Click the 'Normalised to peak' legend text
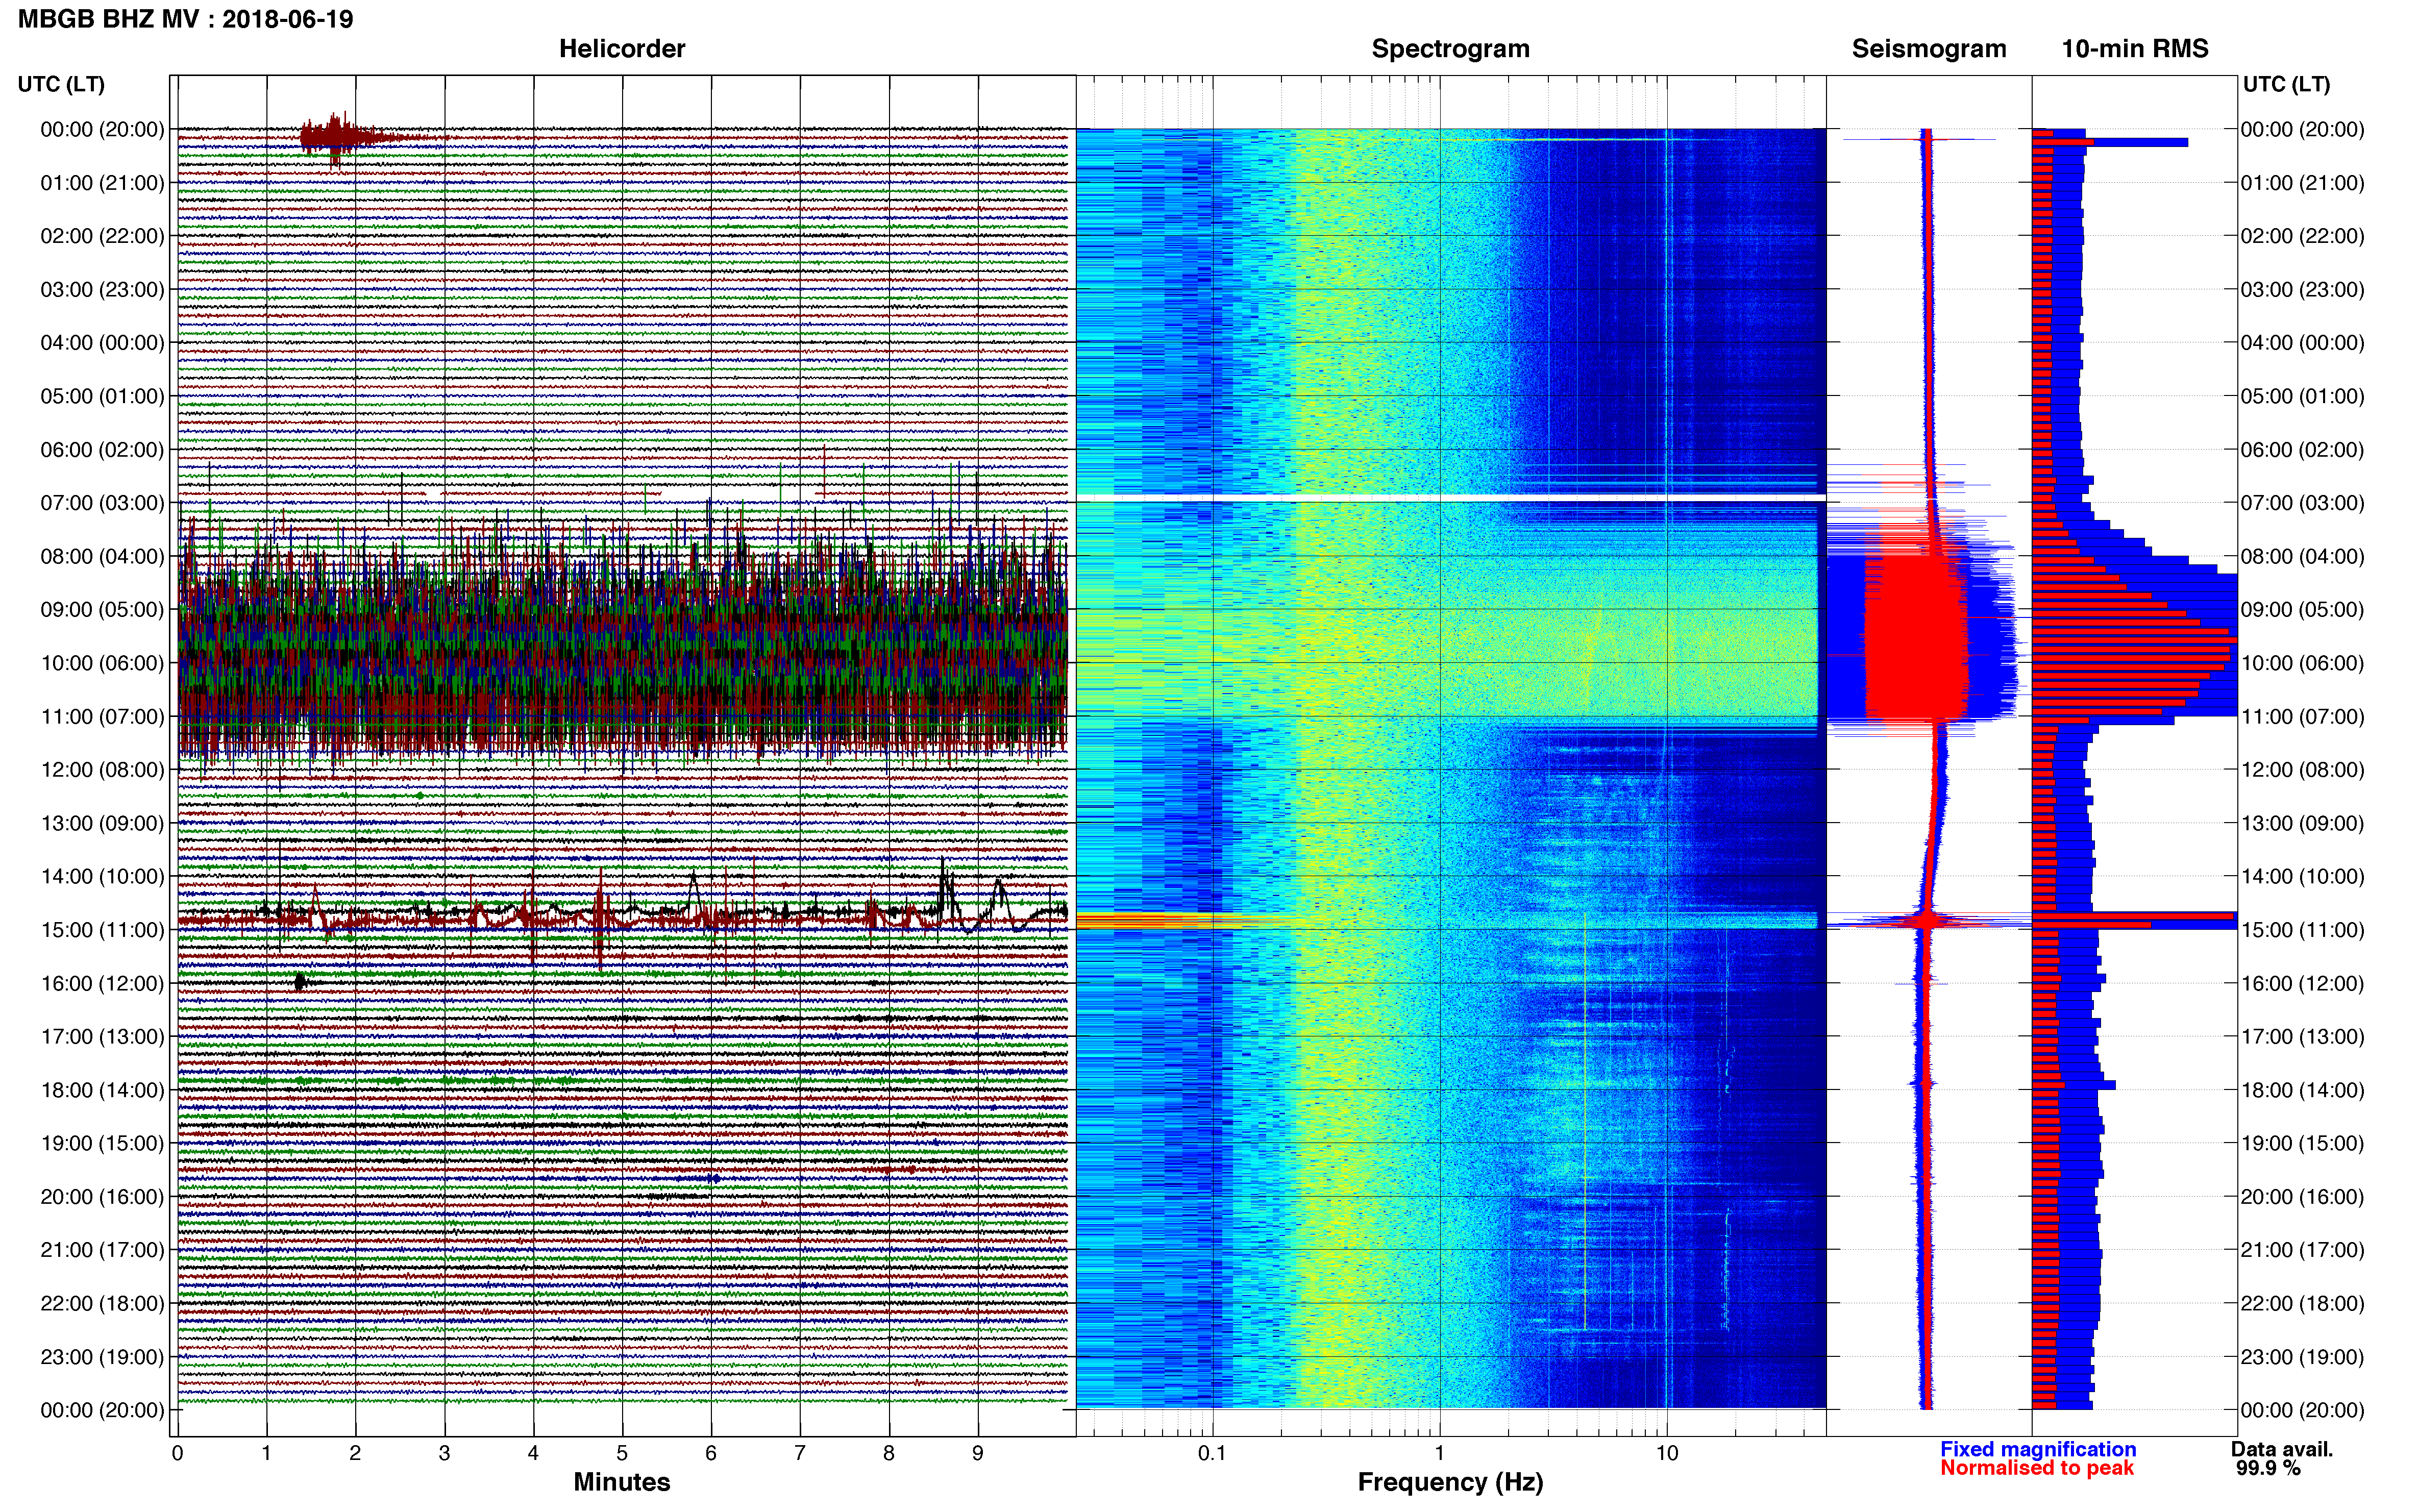 tap(2037, 1468)
